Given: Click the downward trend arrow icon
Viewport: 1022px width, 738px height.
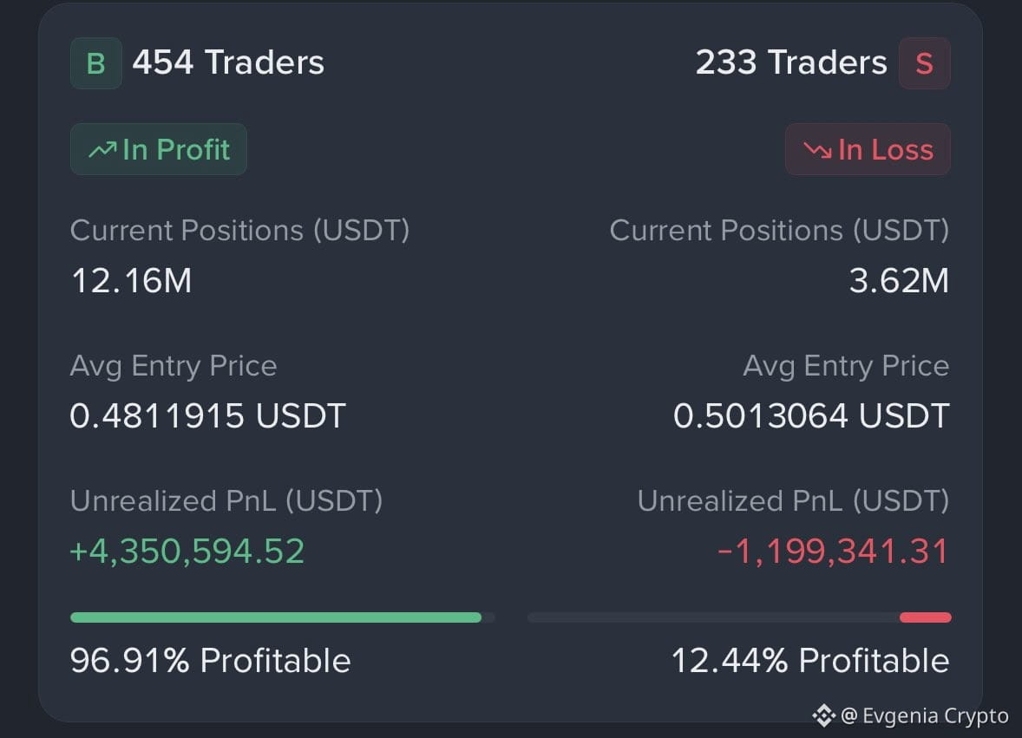Looking at the screenshot, I should click(817, 150).
